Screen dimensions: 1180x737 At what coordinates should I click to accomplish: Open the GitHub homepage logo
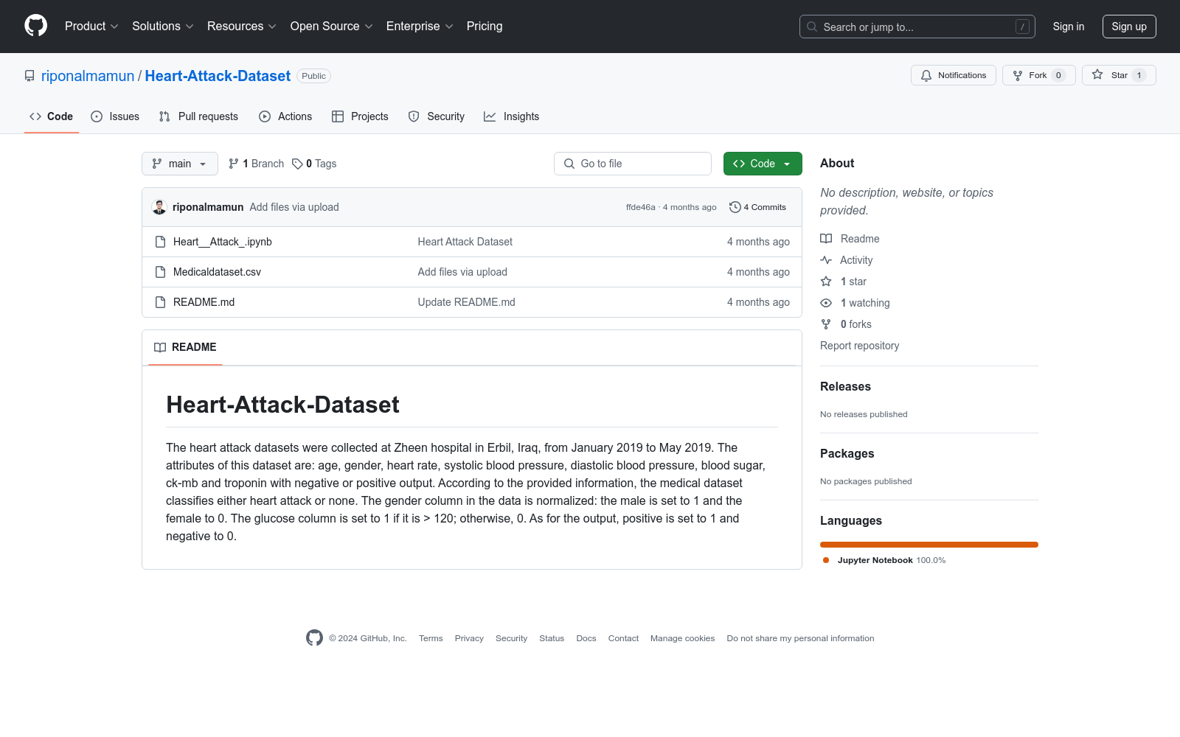(35, 26)
